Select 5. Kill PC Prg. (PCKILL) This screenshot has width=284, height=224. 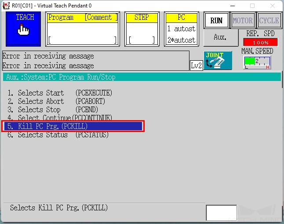pyautogui.click(x=73, y=126)
